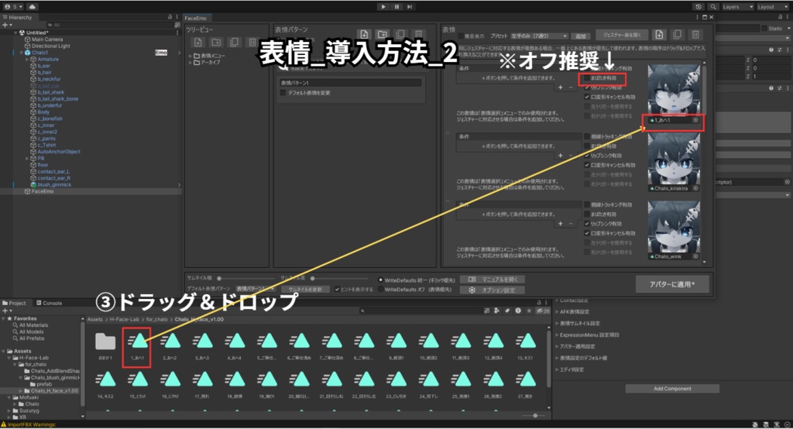This screenshot has width=793, height=429.
Task: Select the 2_あへ2 animation clip
Action: [170, 345]
